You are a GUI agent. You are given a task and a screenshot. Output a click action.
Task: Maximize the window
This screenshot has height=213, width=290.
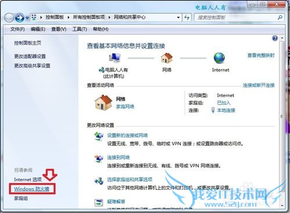click(x=263, y=4)
